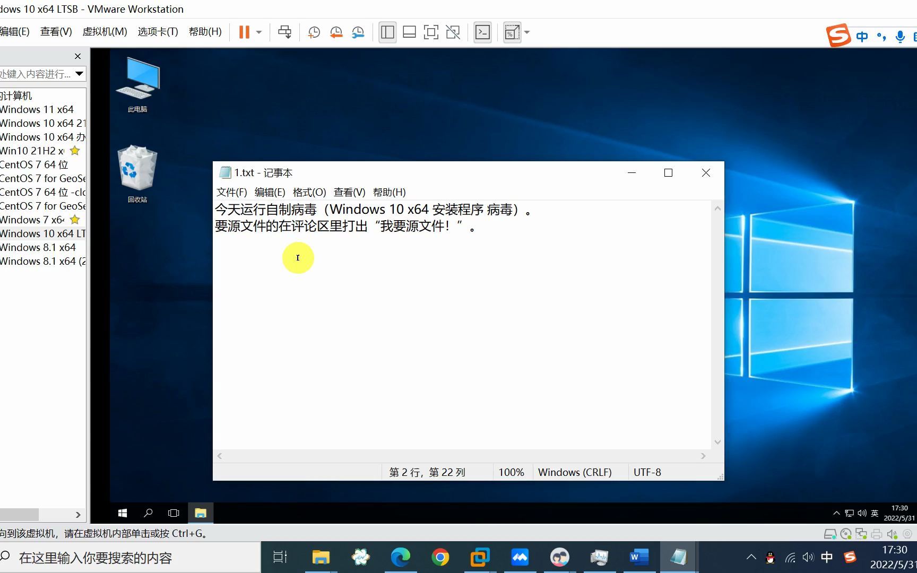Click the host Windows search box
The width and height of the screenshot is (917, 573).
pyautogui.click(x=130, y=558)
